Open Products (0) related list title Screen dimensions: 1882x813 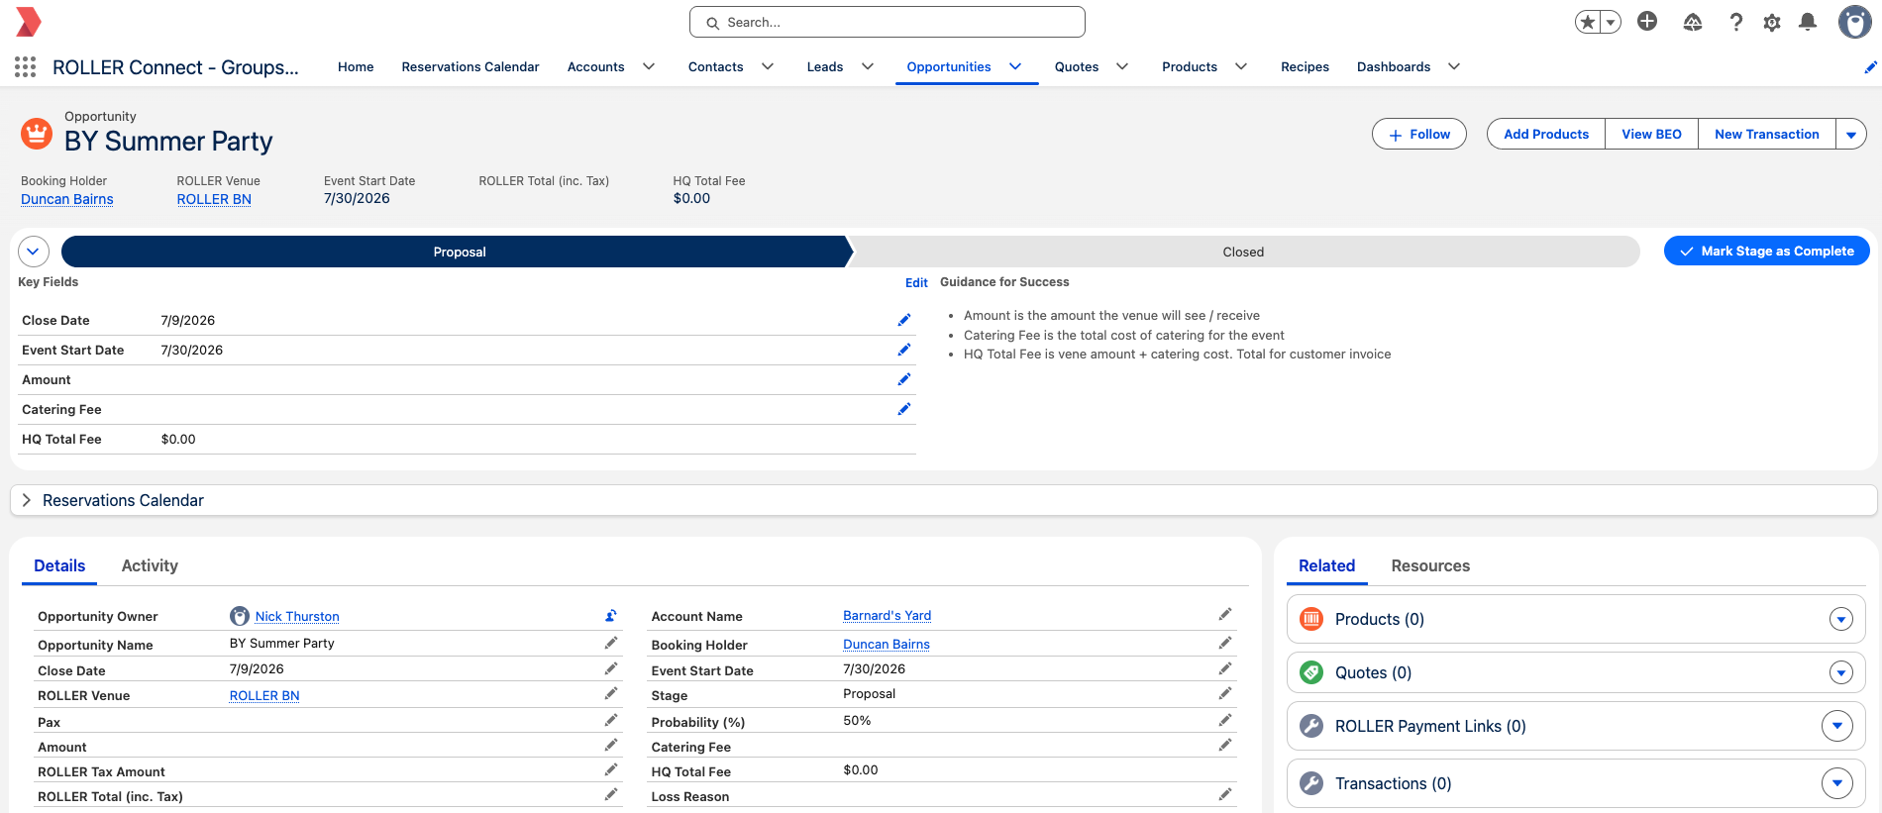[x=1380, y=620]
